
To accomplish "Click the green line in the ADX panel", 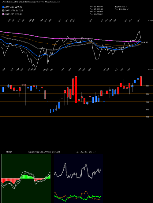I will 77,197.
